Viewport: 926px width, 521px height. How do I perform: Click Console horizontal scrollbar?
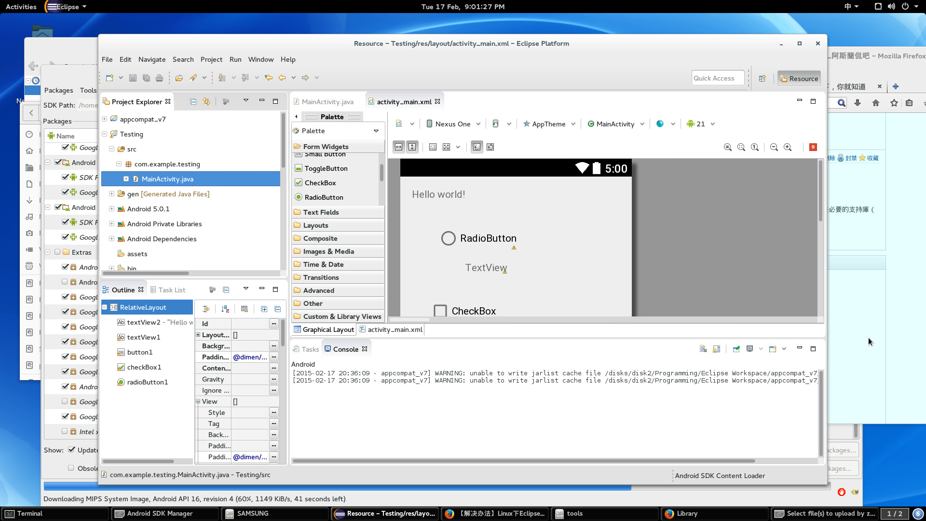click(x=523, y=461)
